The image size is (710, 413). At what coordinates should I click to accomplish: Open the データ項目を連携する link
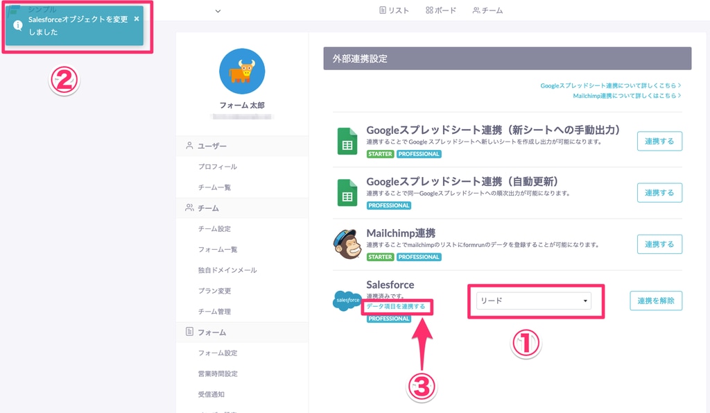(396, 307)
